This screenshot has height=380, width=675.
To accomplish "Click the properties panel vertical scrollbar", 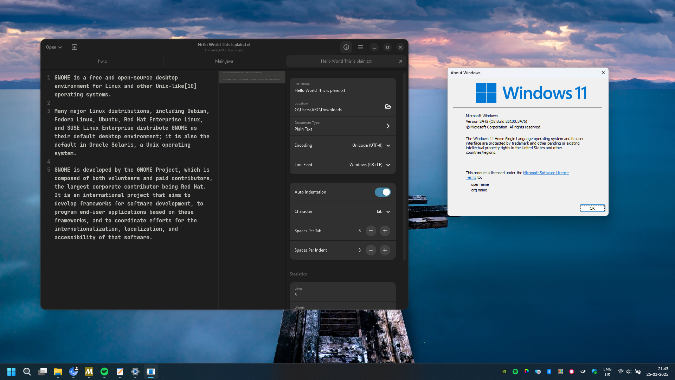I will point(404,166).
